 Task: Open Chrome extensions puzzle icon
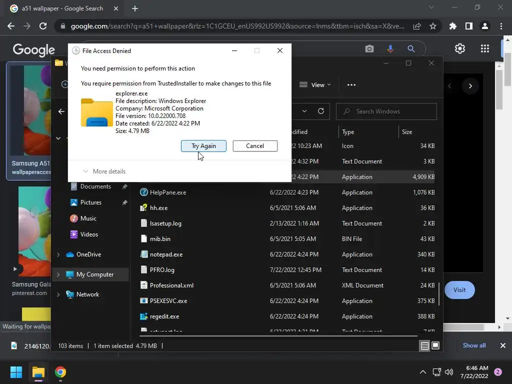tap(453, 26)
